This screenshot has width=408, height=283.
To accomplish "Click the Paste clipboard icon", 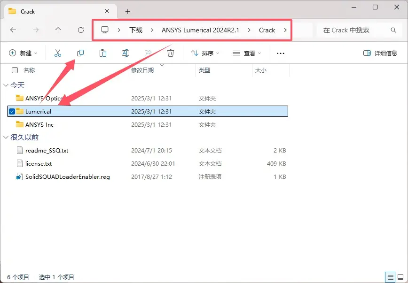I will point(103,54).
